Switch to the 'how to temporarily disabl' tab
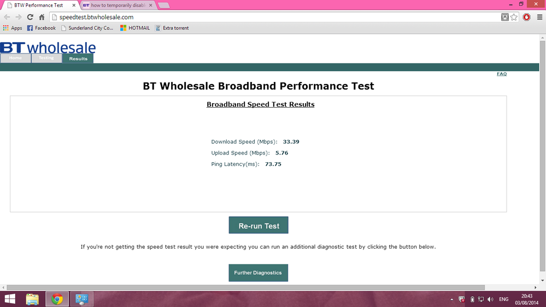 (118, 5)
